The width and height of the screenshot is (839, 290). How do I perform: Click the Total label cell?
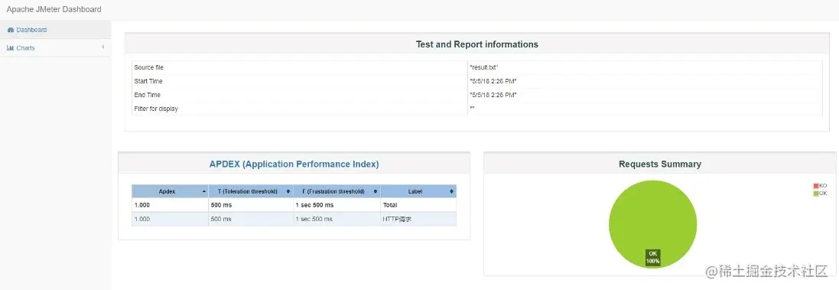tap(418, 205)
